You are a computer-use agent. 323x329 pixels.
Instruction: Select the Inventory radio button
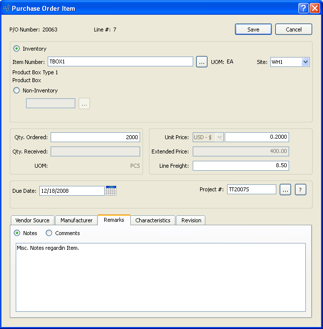point(16,49)
